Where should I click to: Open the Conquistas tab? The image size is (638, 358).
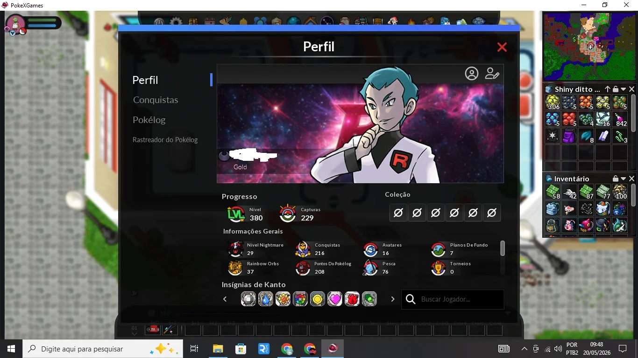tap(156, 100)
